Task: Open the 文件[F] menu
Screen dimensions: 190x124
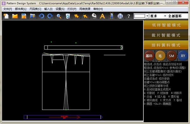Action: pyautogui.click(x=8, y=9)
